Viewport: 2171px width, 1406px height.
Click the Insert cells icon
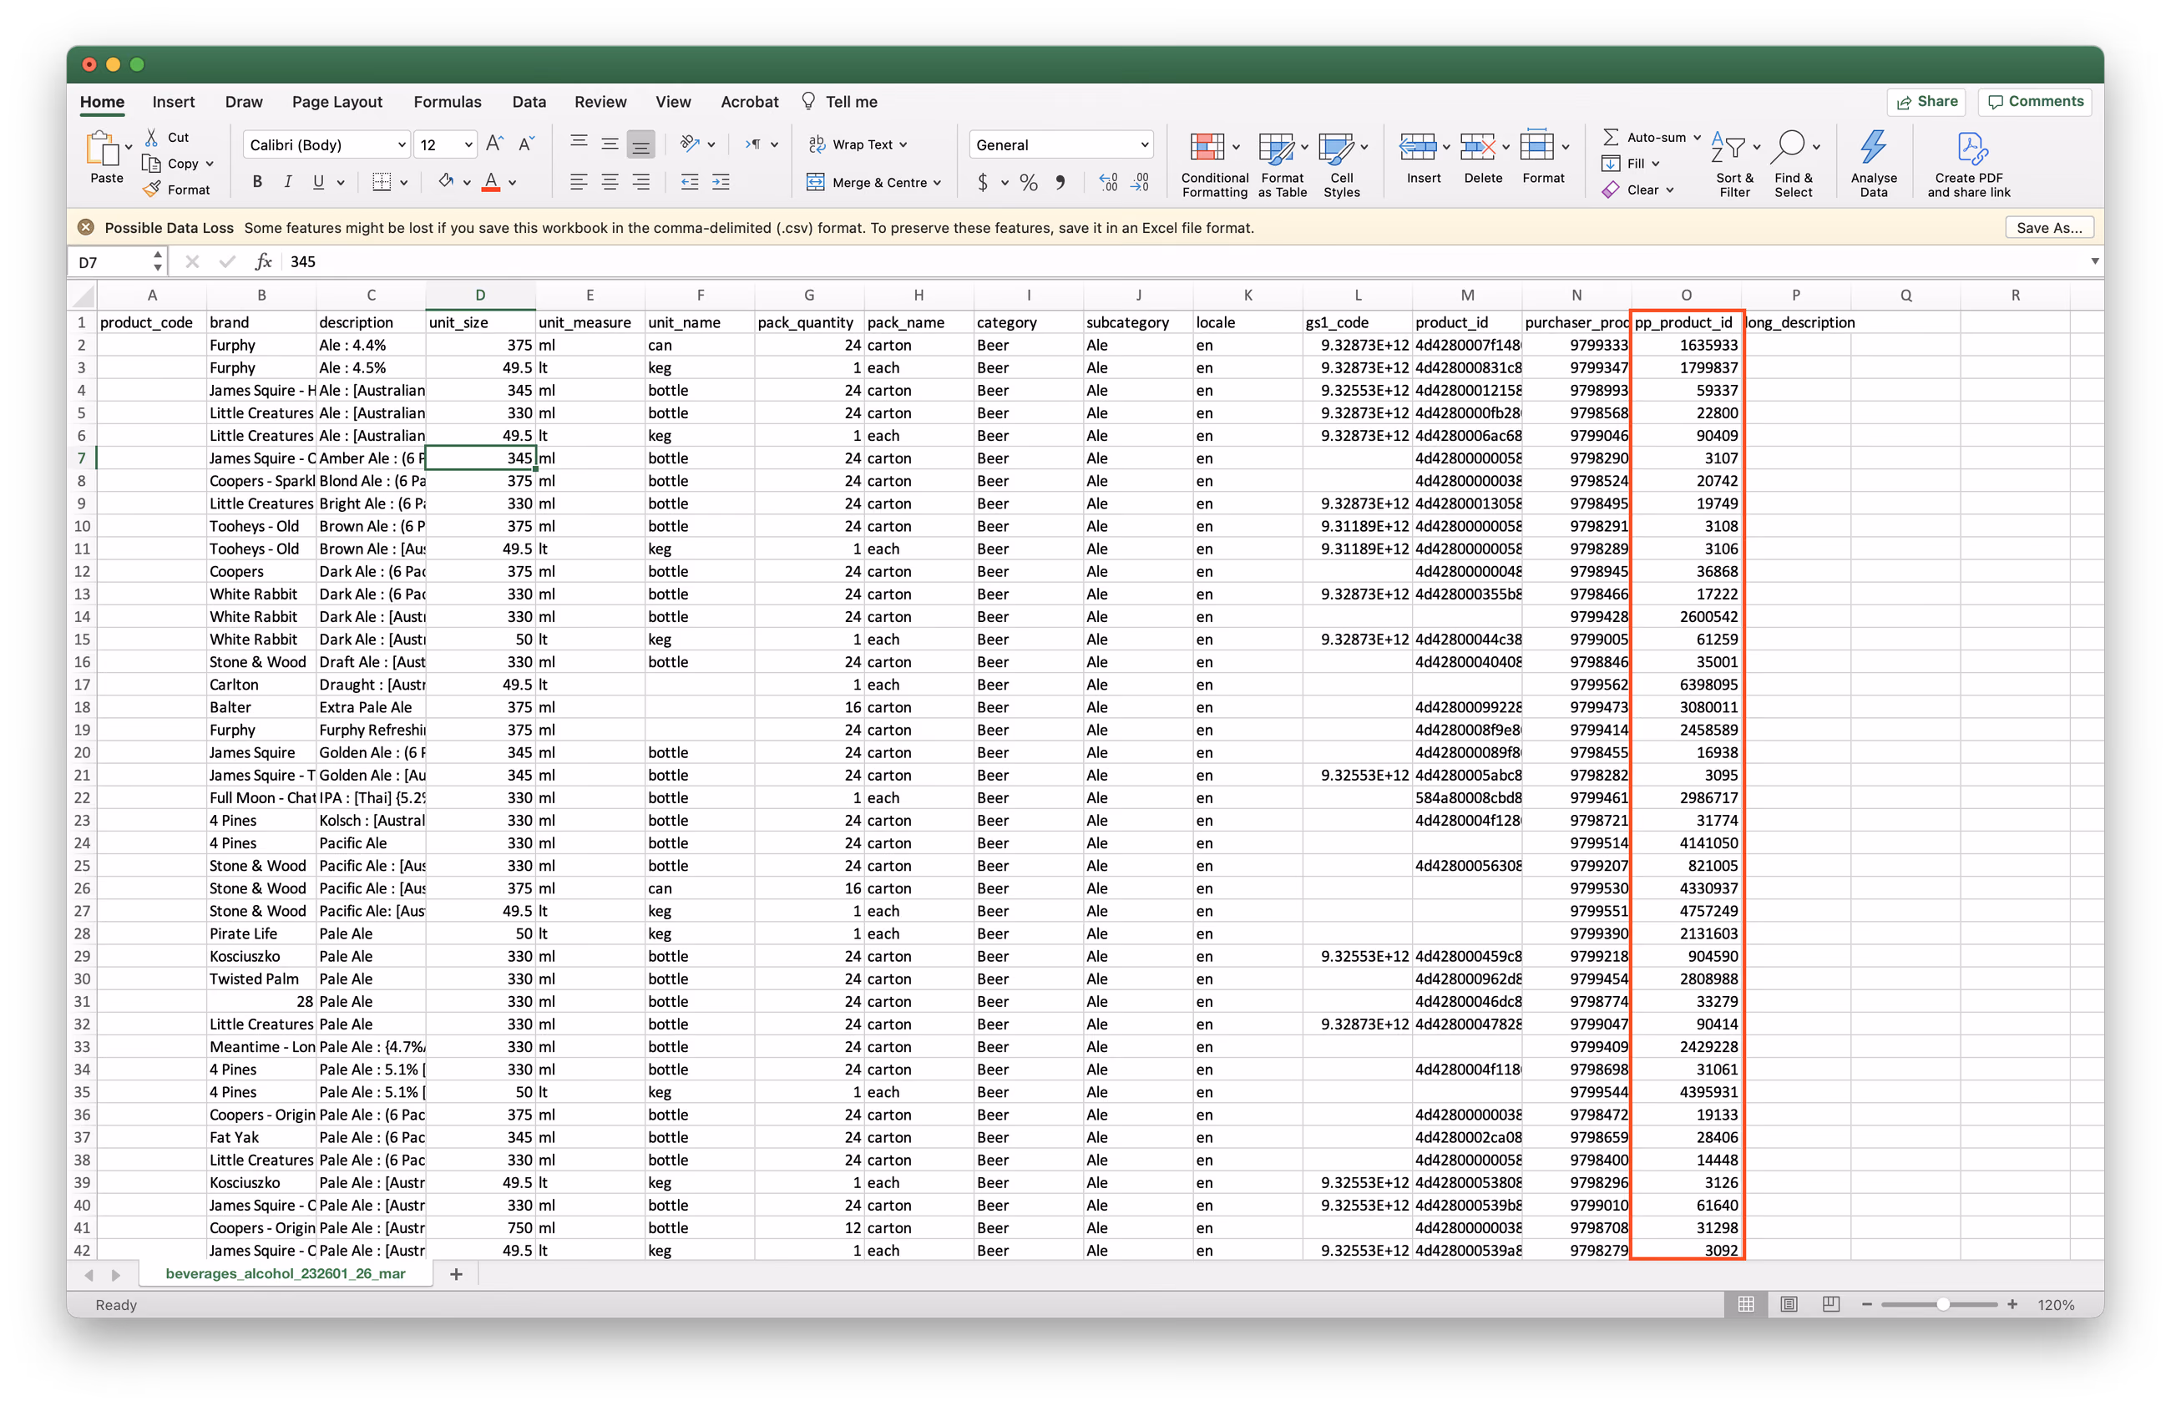pyautogui.click(x=1418, y=146)
